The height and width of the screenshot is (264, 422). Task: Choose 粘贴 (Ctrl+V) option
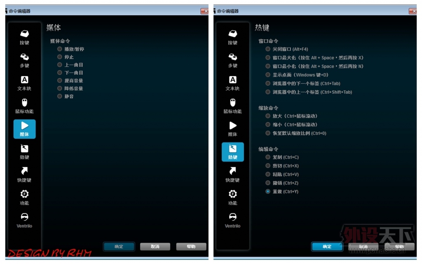(x=268, y=174)
